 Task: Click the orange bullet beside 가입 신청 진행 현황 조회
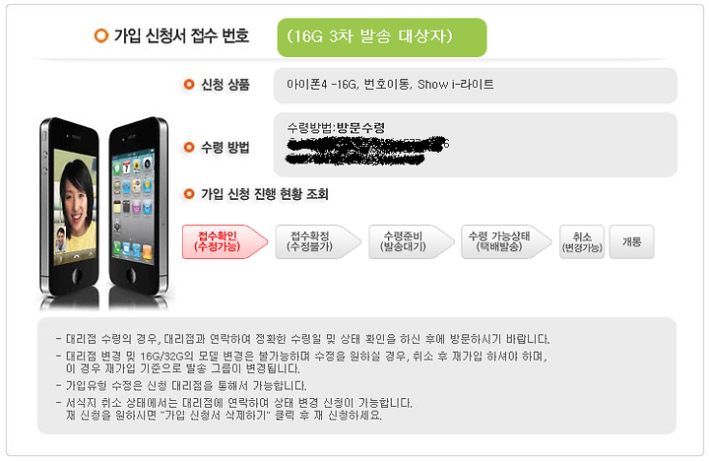[x=188, y=194]
